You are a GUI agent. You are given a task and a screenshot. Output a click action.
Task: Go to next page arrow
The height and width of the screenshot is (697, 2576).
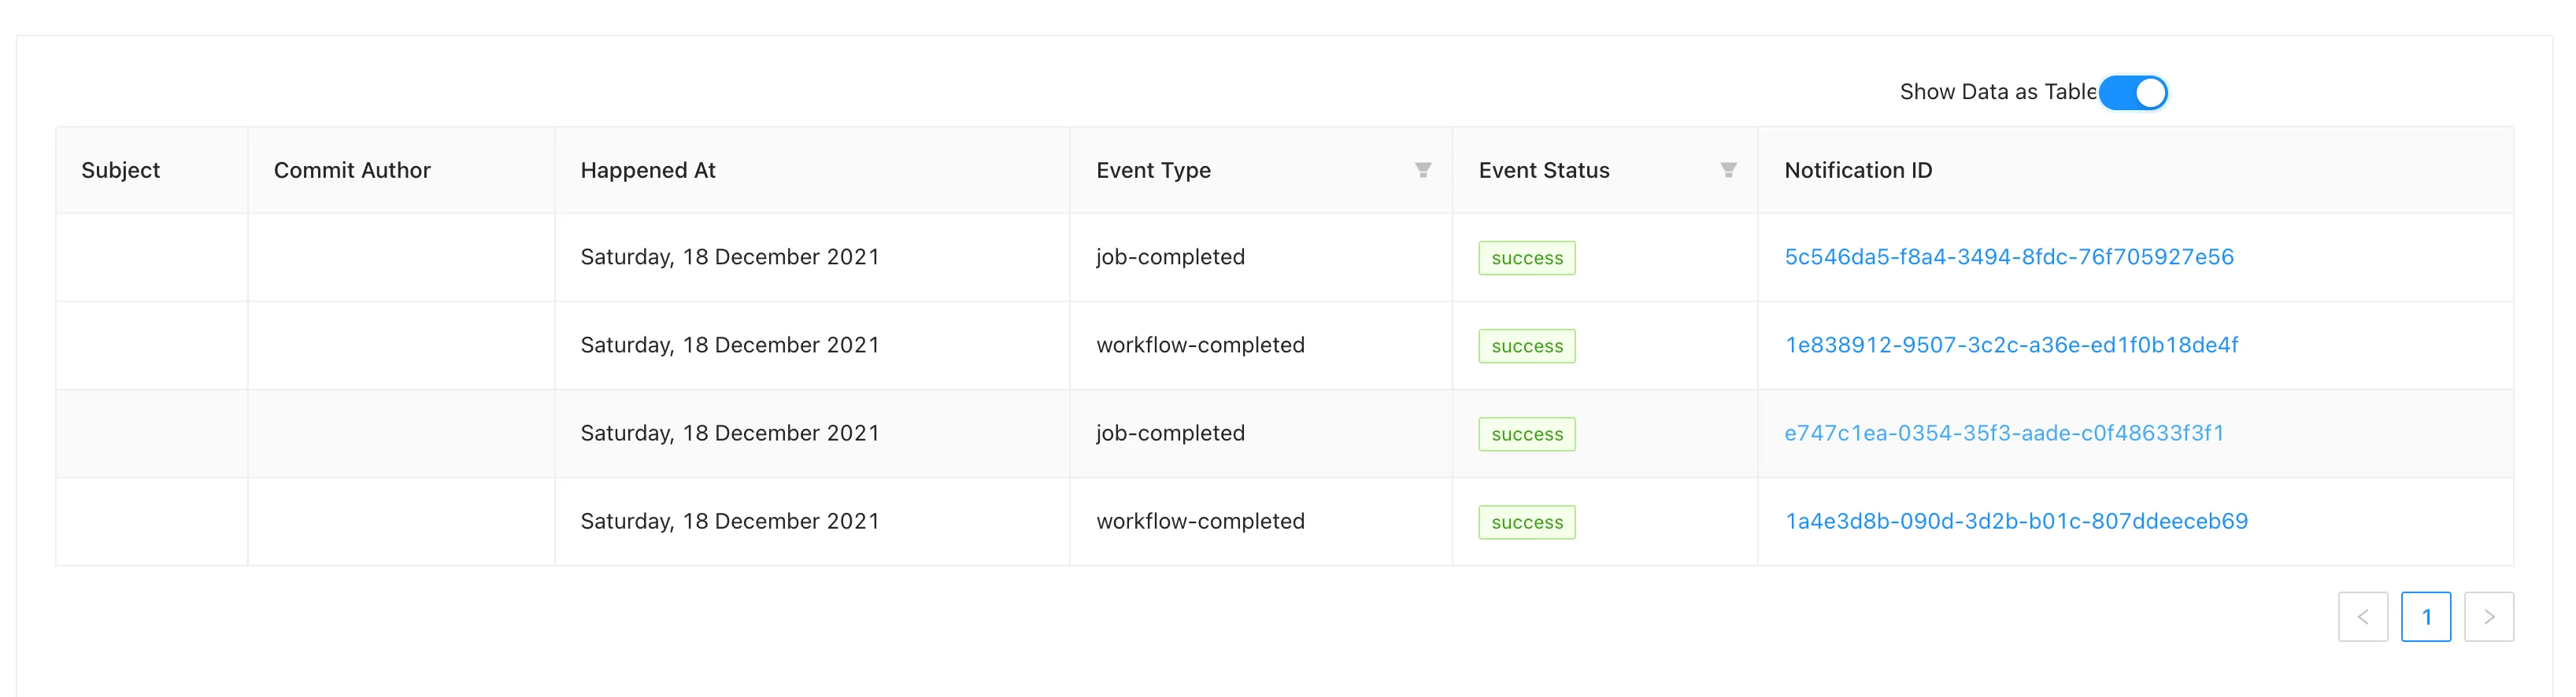click(x=2489, y=617)
